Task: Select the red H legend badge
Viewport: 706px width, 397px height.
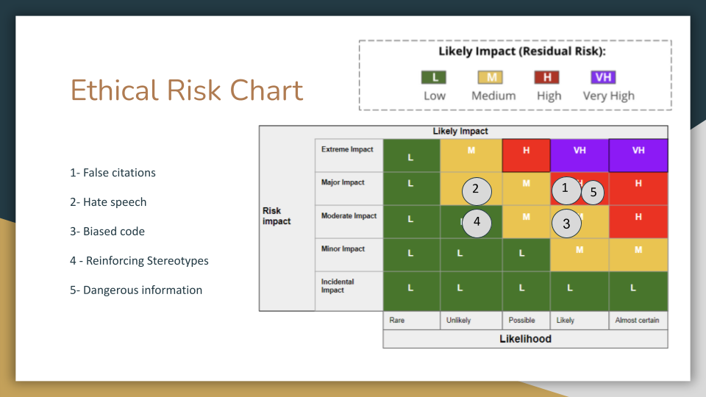Action: (x=548, y=77)
